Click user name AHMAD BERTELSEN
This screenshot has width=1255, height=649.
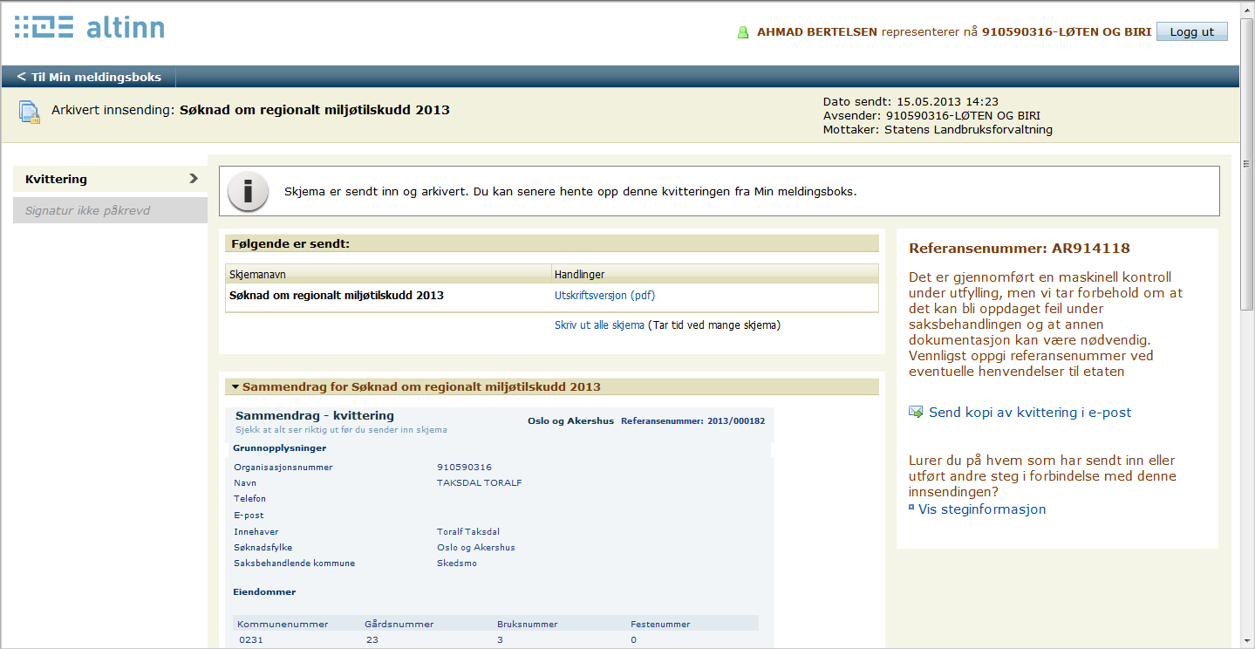tap(817, 32)
